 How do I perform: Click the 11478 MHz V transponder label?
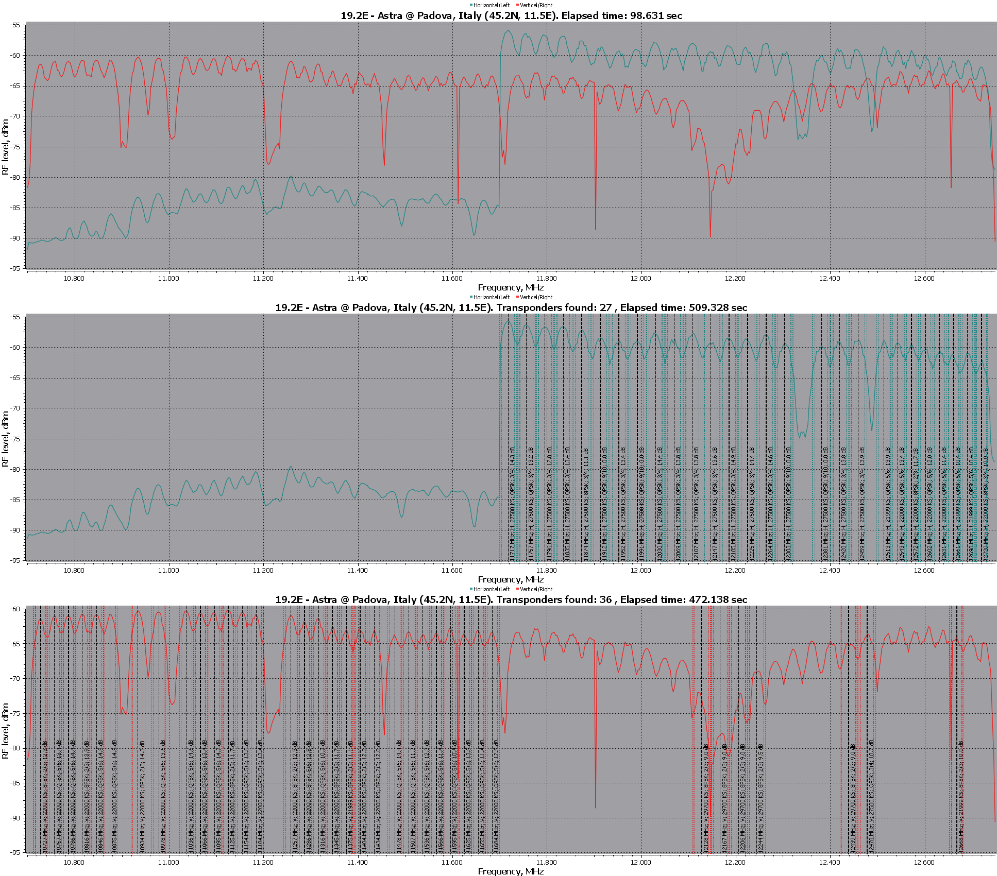[x=399, y=796]
